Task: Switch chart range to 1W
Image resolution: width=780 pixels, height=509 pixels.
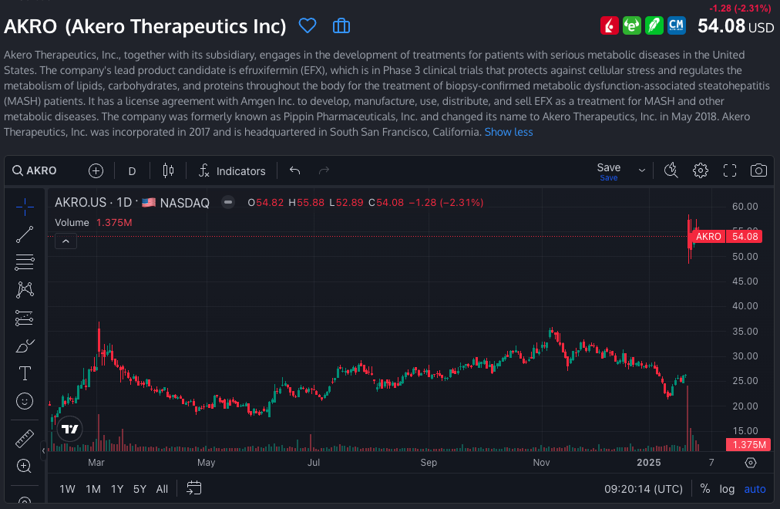Action: pos(67,489)
